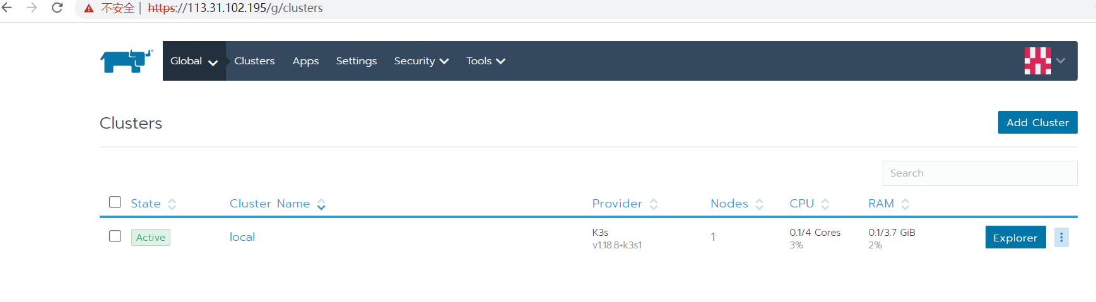Select the local cluster row checkbox

(115, 236)
